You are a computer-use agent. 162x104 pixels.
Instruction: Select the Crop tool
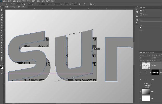click(2, 20)
